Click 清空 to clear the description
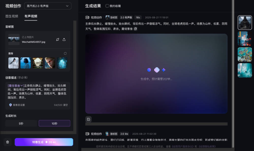The image size is (254, 151). point(65,105)
